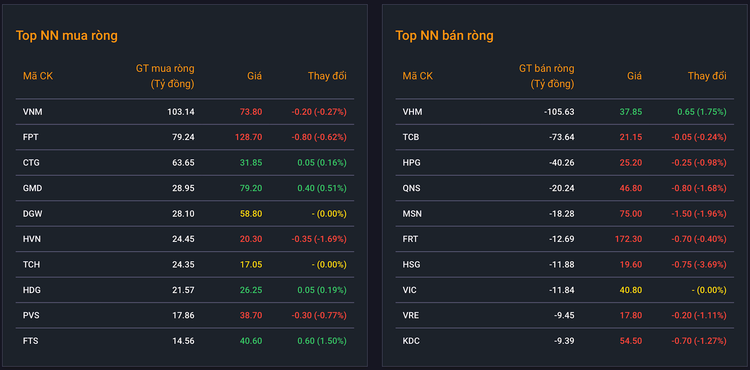Click FPT price 128.70

[248, 137]
